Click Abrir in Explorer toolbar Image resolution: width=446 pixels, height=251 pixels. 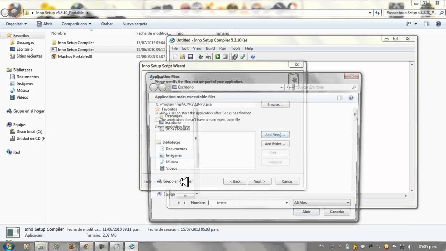(x=45, y=24)
